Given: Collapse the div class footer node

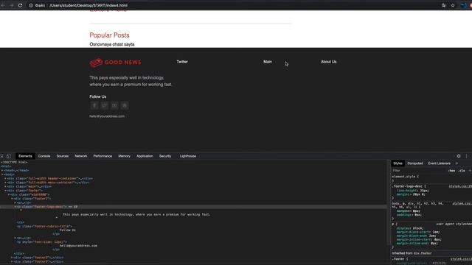Looking at the screenshot, I should (x=5, y=191).
